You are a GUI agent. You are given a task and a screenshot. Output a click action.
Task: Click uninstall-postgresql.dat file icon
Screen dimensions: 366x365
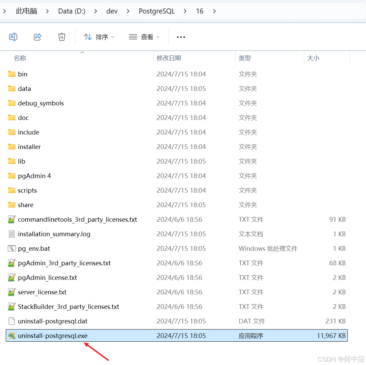[x=12, y=321]
